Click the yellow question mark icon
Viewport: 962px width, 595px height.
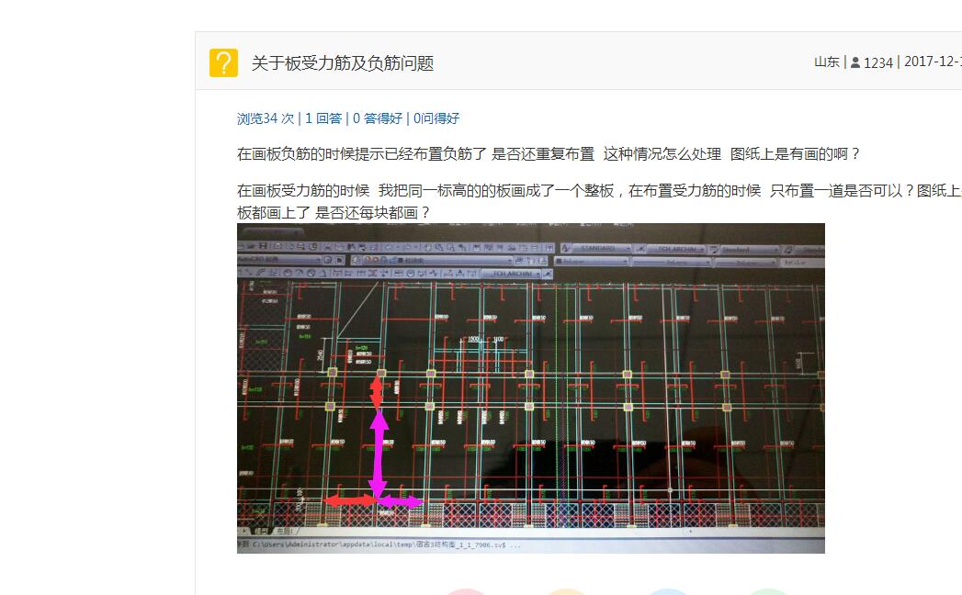pos(223,62)
